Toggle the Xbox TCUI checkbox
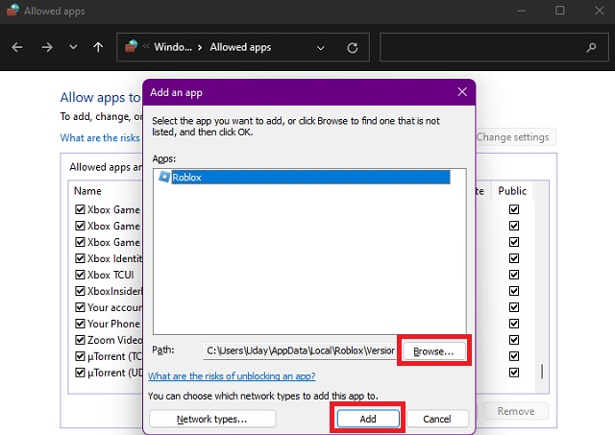 point(80,275)
